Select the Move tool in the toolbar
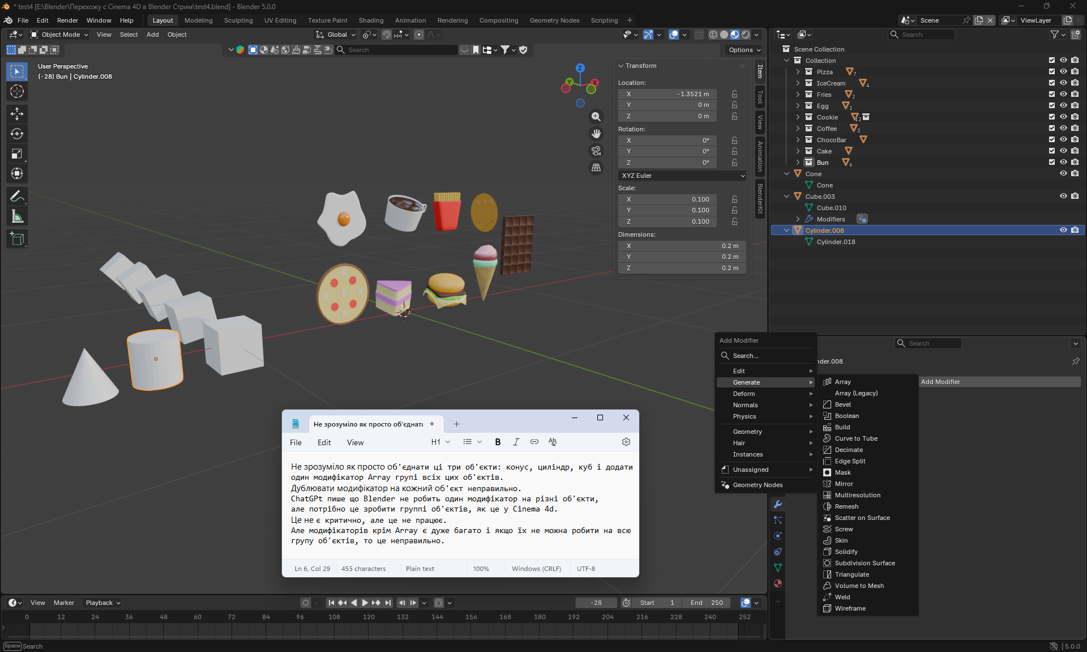Screen dimensions: 1087x652 click(17, 114)
